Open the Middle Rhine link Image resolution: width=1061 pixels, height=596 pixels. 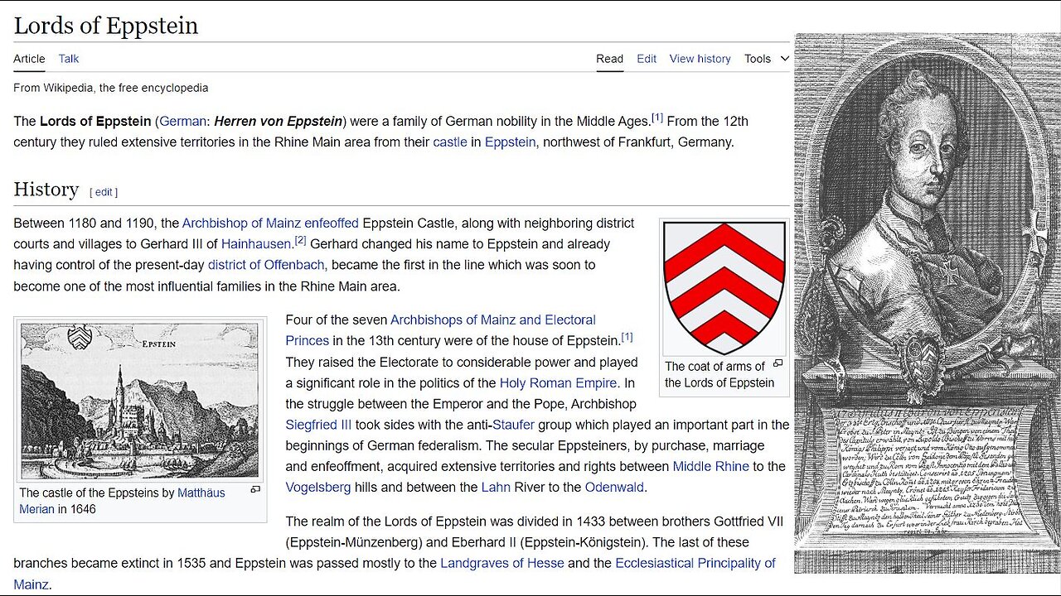[x=711, y=466]
